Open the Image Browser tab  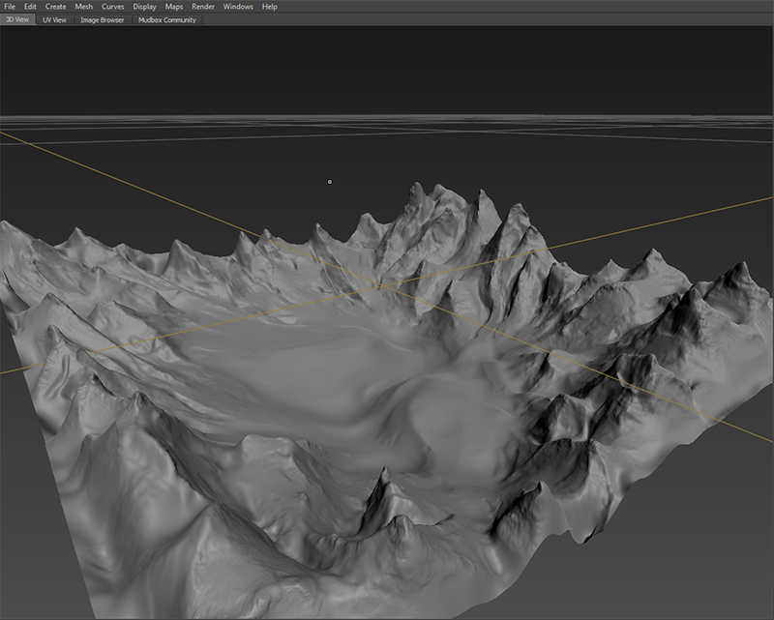102,19
